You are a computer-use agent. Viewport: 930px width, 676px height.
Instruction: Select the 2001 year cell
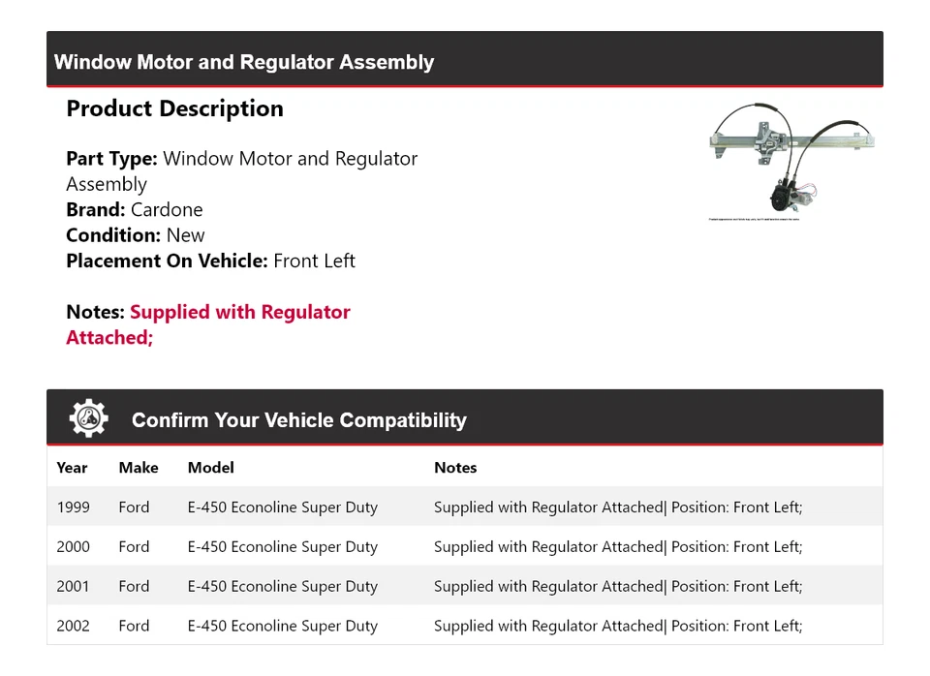tap(73, 587)
